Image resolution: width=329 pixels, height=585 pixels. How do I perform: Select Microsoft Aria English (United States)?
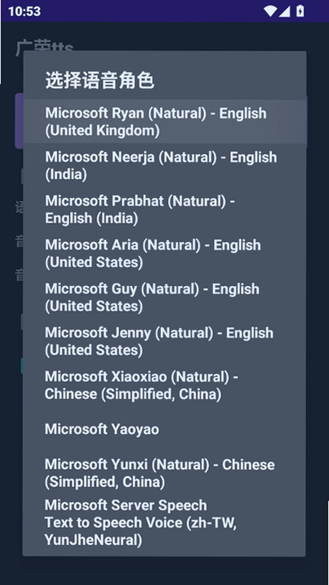pos(164,253)
